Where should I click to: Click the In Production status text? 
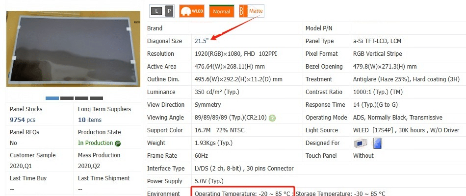[x=95, y=143]
